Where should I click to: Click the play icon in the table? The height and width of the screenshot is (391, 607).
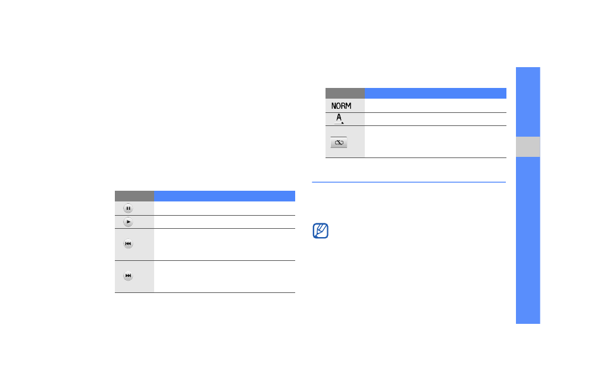(x=128, y=222)
